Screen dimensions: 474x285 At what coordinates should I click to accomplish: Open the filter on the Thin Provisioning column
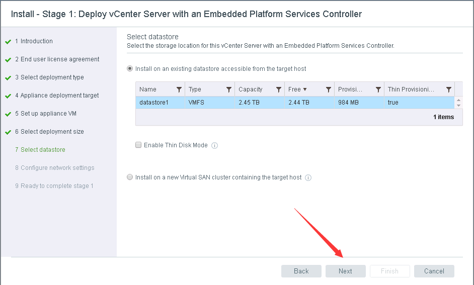click(x=449, y=89)
